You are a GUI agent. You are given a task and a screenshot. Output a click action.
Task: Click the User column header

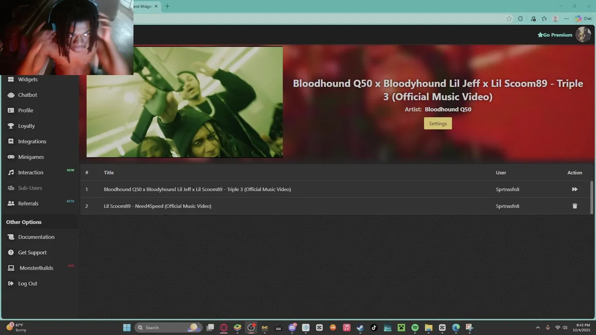[x=501, y=173]
